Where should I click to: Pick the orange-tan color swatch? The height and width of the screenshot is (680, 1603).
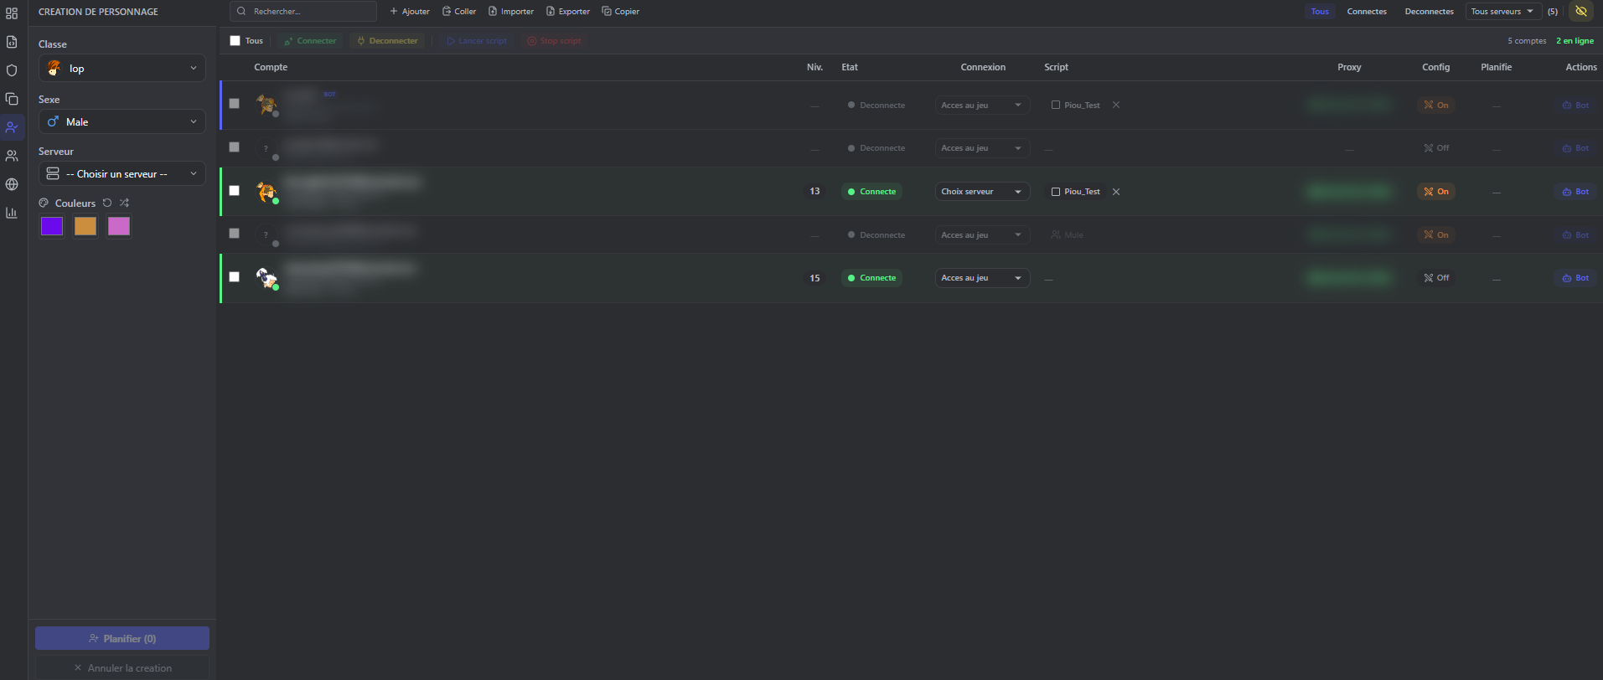[85, 226]
